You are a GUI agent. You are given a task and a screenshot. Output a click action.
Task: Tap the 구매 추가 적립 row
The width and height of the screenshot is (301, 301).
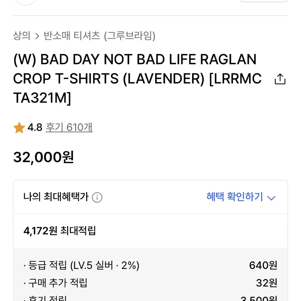150,283
